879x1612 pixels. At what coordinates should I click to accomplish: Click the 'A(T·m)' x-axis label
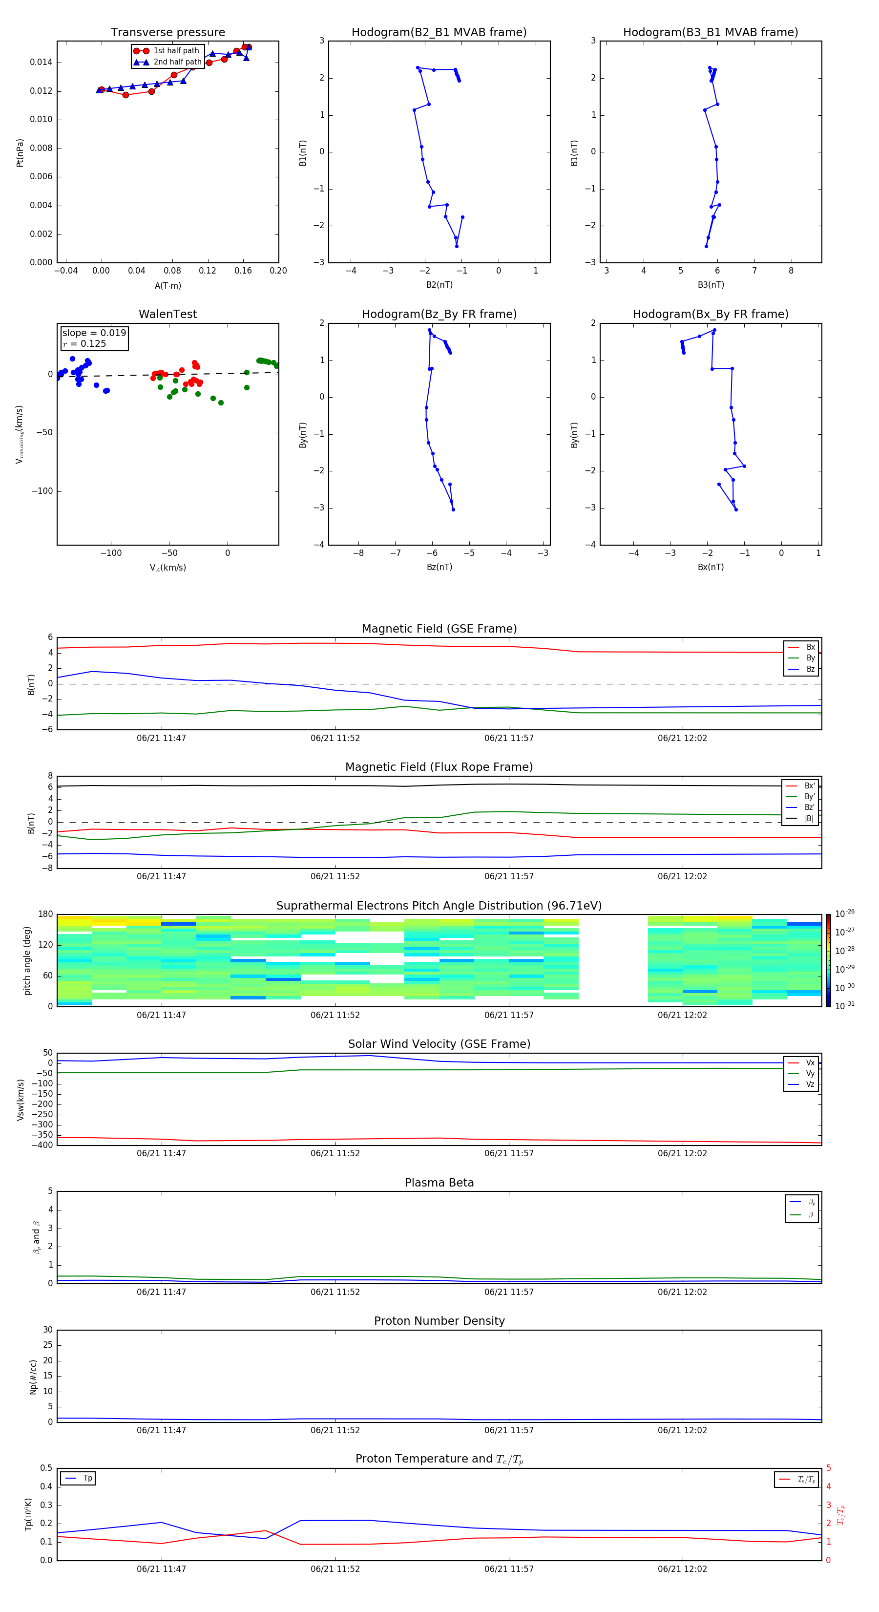167,286
